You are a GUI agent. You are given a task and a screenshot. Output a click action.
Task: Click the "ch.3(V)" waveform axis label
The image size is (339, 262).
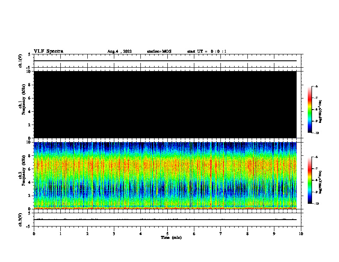20,220
